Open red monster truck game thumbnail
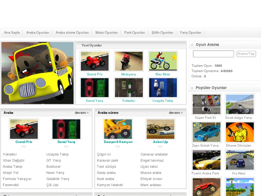Image resolution: width=261 pixels, height=196 pixels. click(x=206, y=187)
